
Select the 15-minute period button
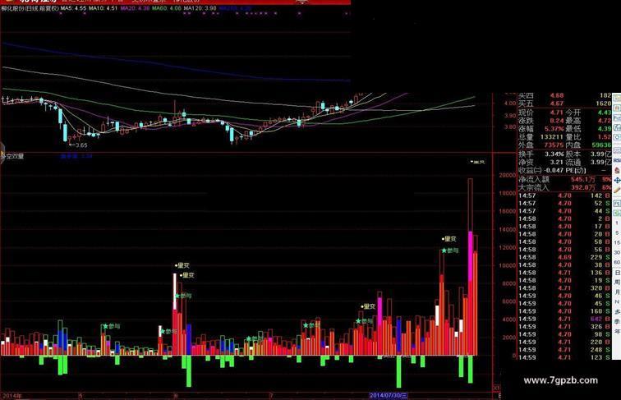[x=617, y=242]
